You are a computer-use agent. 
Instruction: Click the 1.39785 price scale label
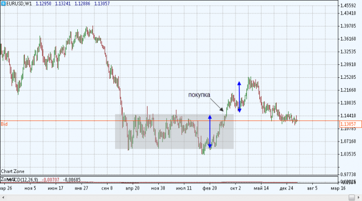348,26
